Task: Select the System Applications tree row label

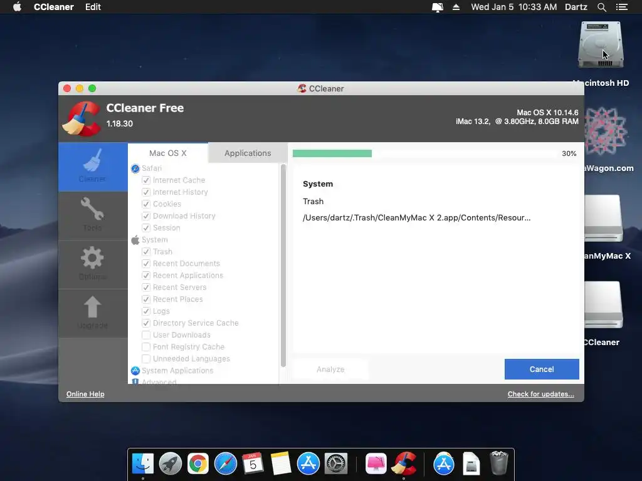Action: 177,371
